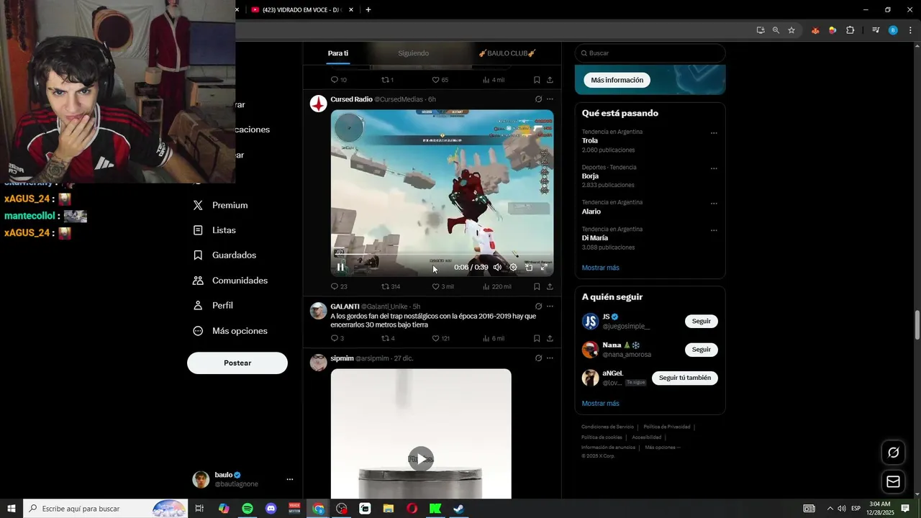Click the Más información button
921x518 pixels.
(x=617, y=80)
